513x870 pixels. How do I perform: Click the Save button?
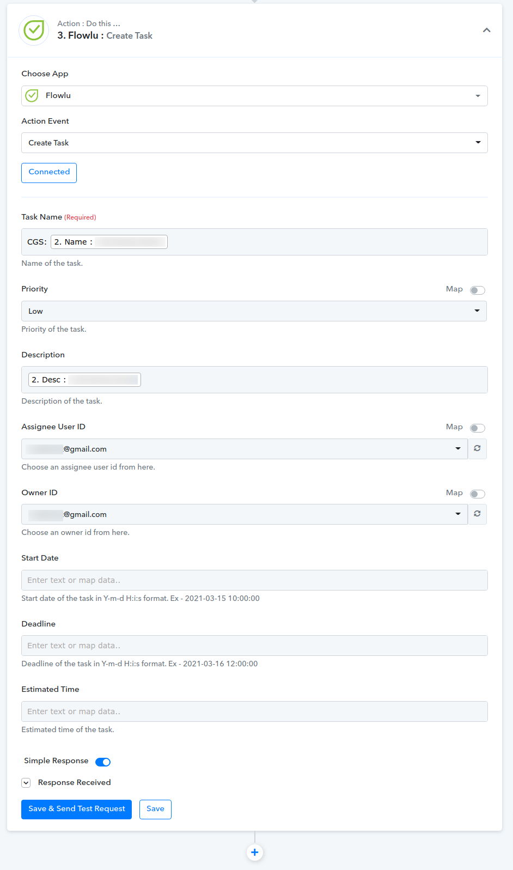tap(155, 809)
